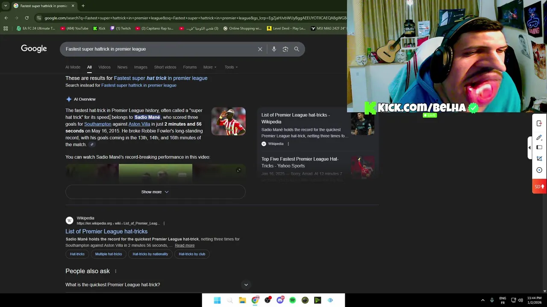This screenshot has width=547, height=307.
Task: Switch to the Short videos tab
Action: [x=165, y=67]
